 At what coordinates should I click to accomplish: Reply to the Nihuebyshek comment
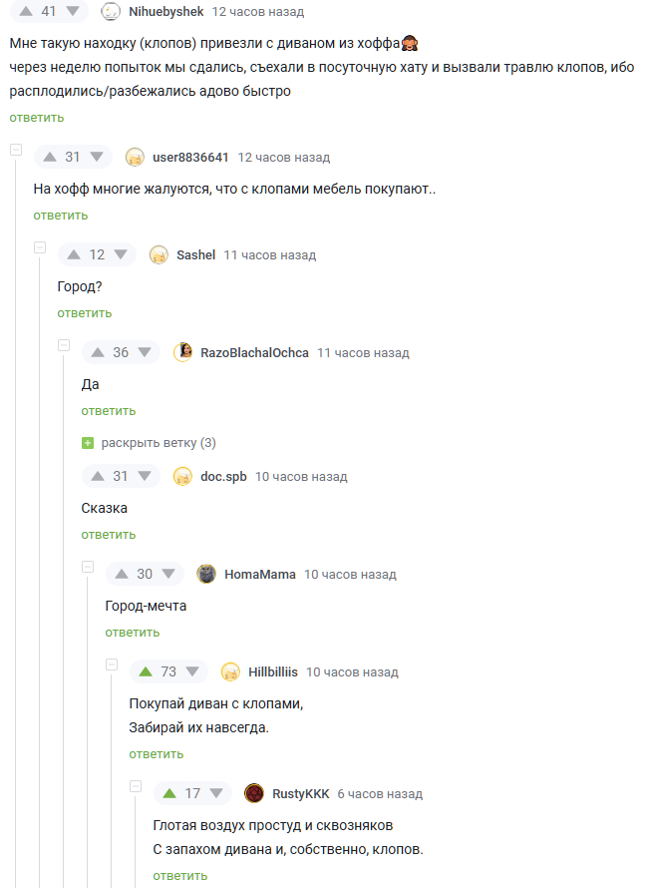[37, 118]
